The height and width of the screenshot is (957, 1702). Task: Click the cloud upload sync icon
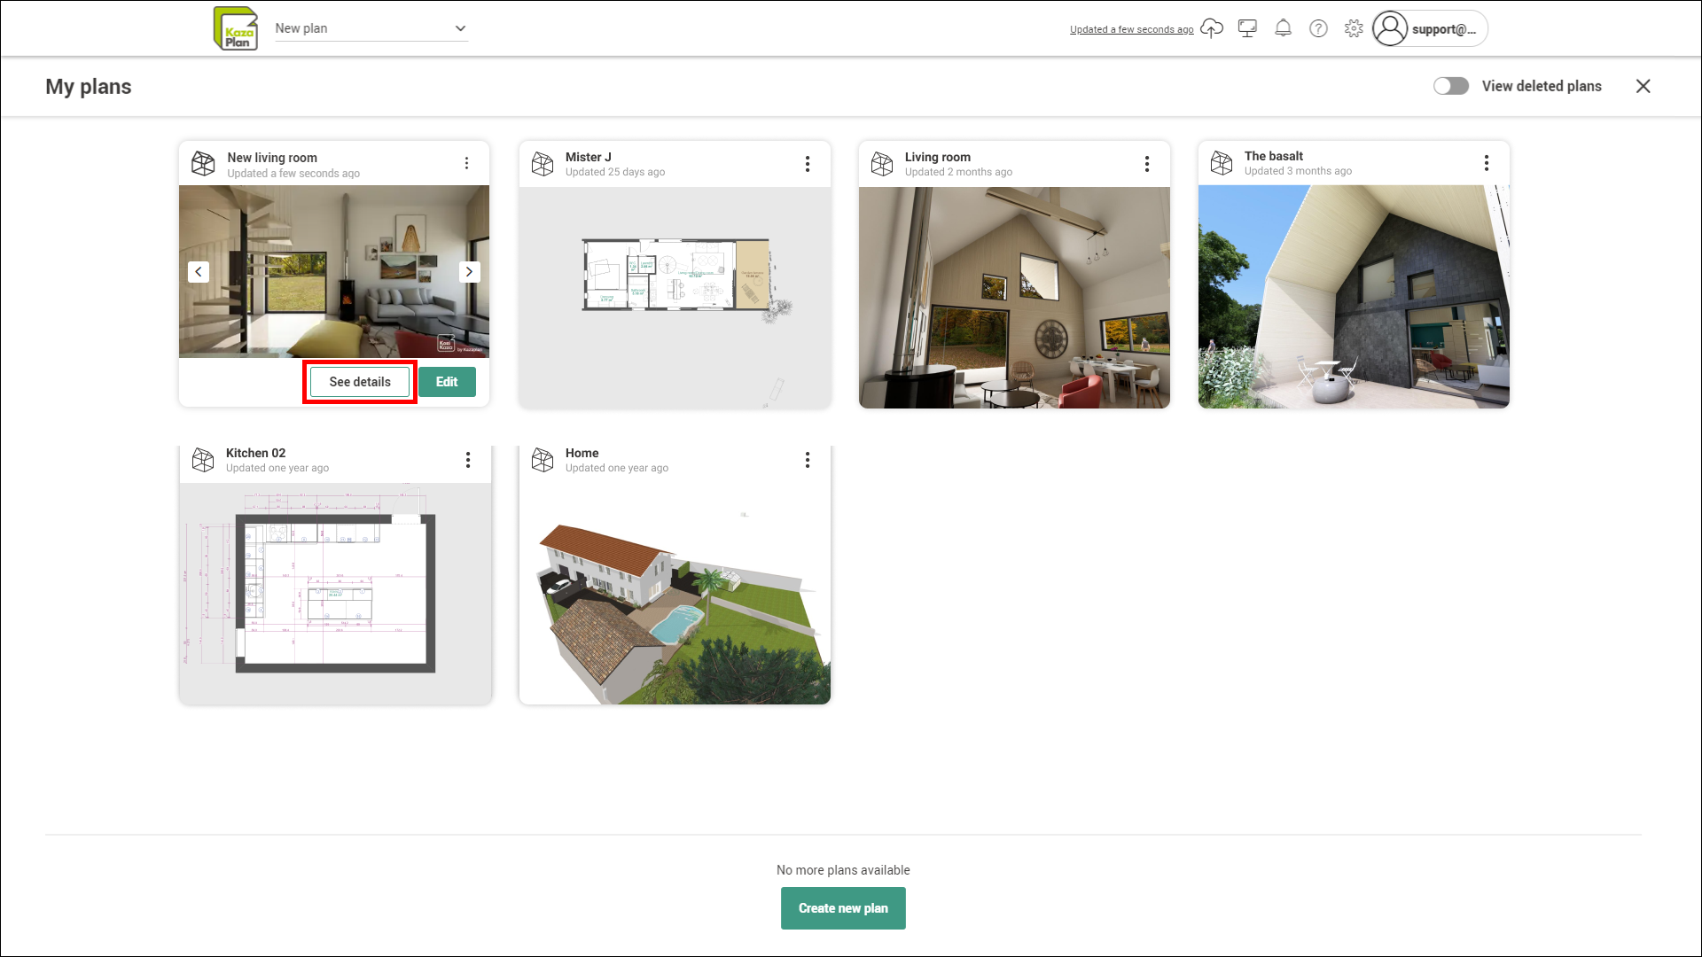pos(1211,28)
